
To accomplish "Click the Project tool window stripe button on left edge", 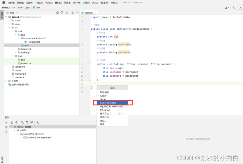I will pyautogui.click(x=2, y=15).
